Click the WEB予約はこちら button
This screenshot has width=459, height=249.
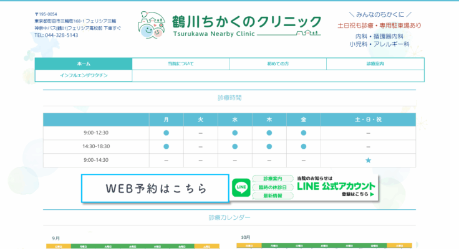pyautogui.click(x=155, y=189)
